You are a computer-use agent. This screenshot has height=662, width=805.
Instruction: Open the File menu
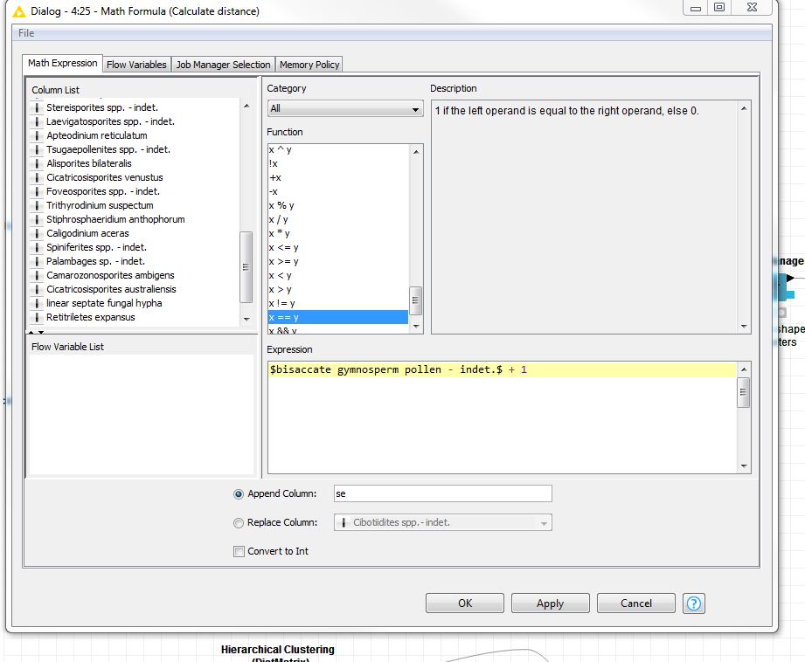26,33
